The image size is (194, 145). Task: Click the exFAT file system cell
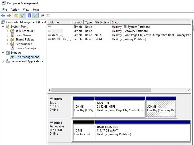tap(99, 39)
